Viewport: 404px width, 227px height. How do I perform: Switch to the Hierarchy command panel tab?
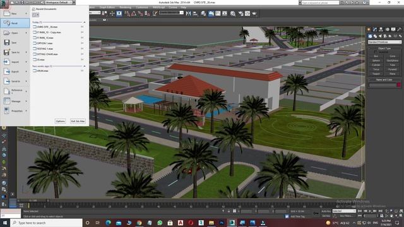click(x=381, y=30)
